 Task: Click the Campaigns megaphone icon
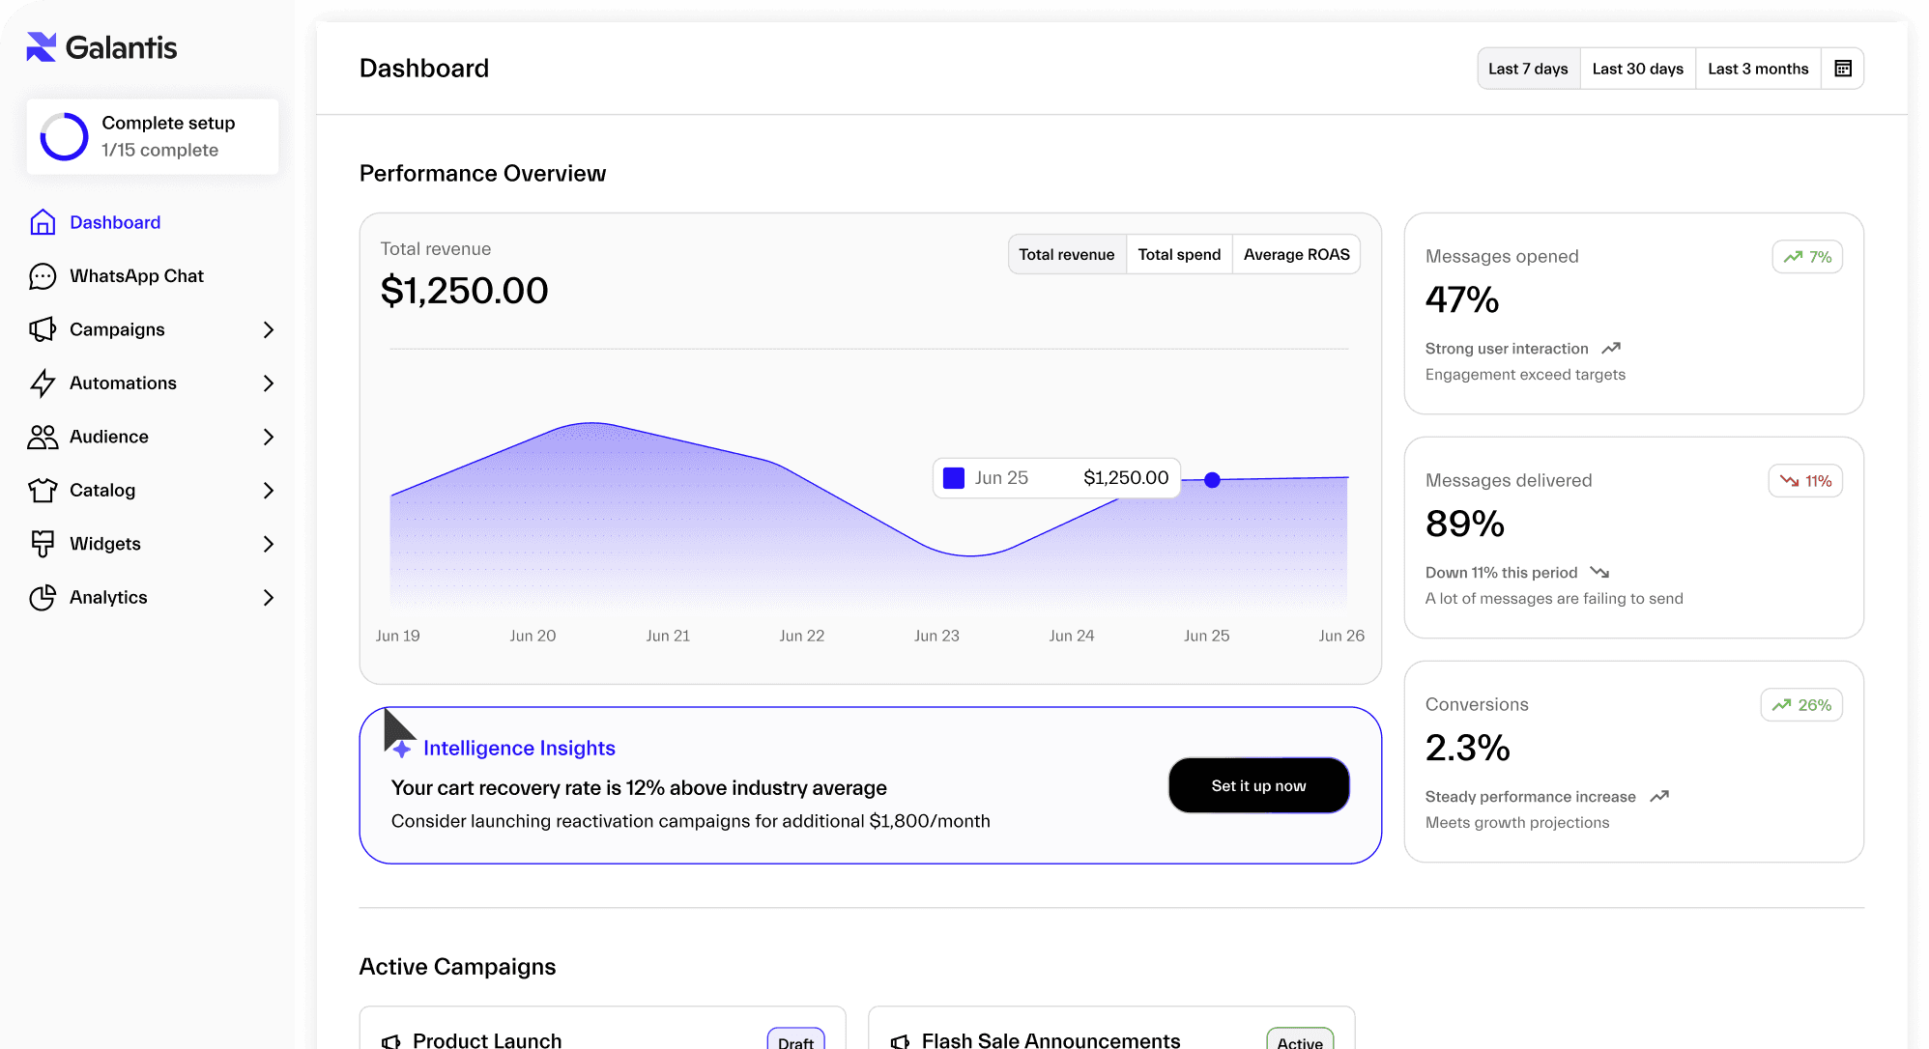pyautogui.click(x=43, y=329)
